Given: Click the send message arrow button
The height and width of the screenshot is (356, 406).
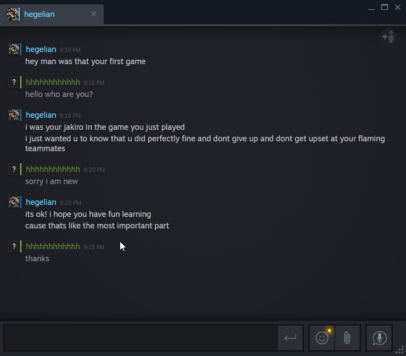Looking at the screenshot, I should 290,337.
